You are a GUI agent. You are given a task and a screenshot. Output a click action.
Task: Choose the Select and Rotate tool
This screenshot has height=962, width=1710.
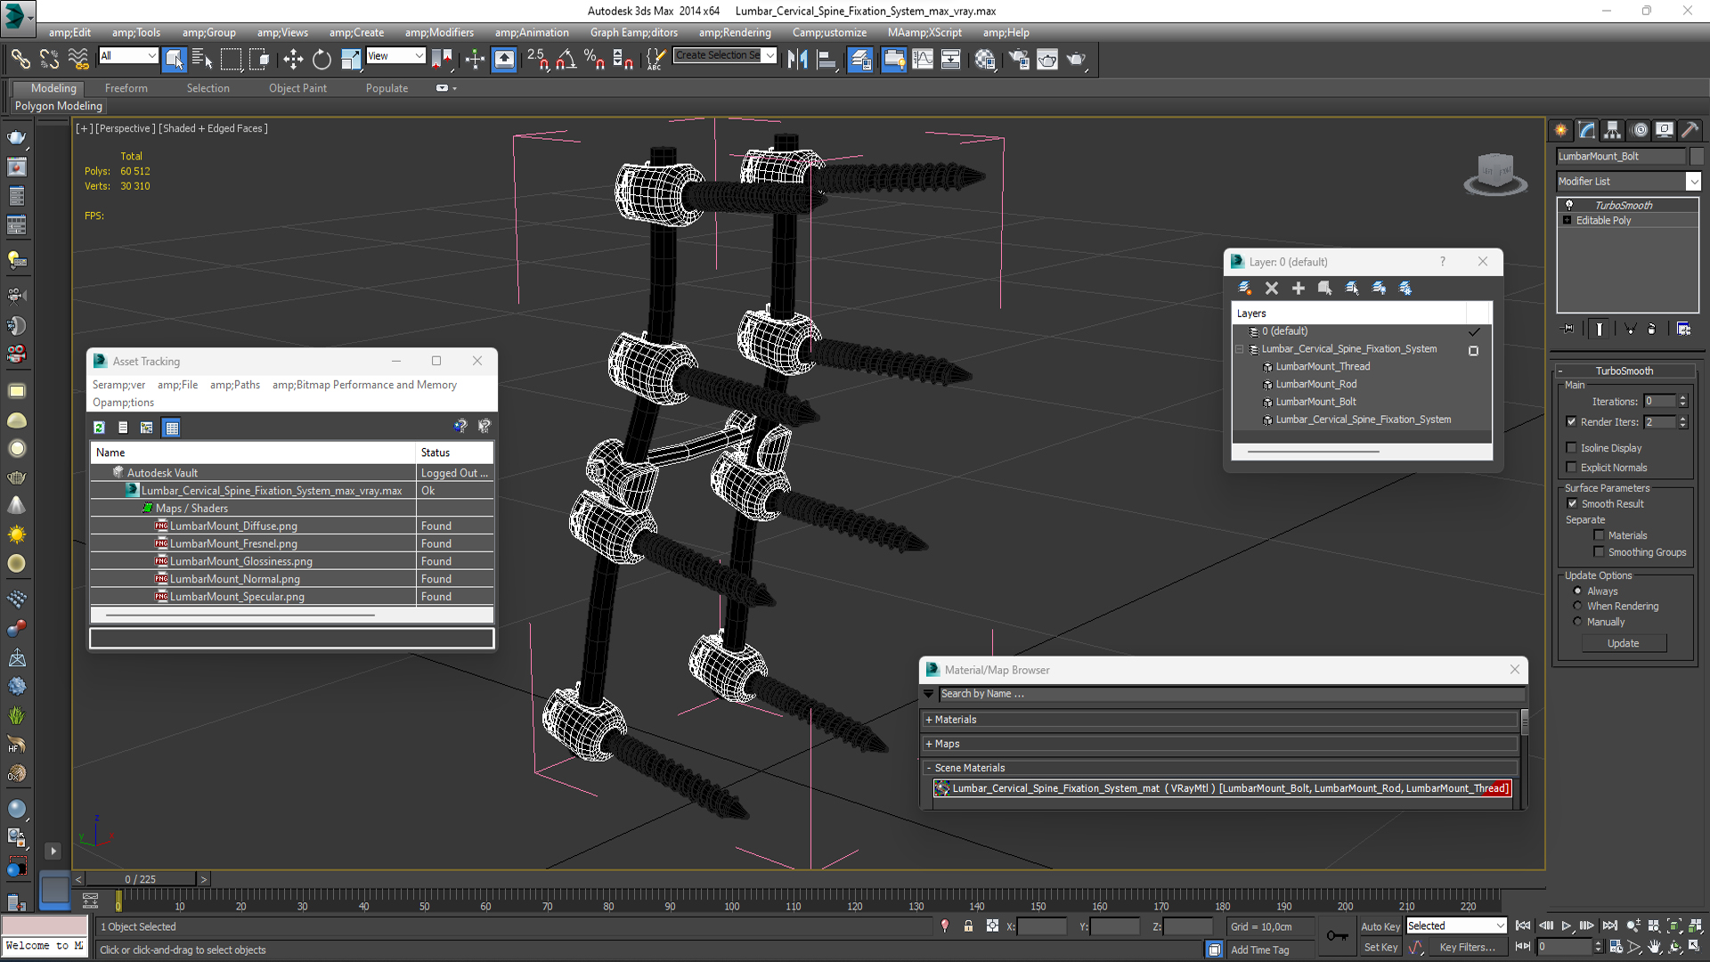322,60
